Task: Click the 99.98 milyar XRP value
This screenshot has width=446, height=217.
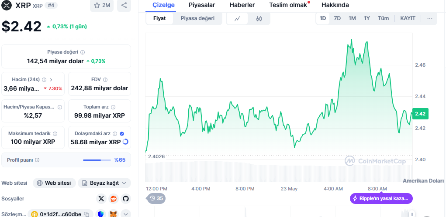Action: [x=100, y=115]
